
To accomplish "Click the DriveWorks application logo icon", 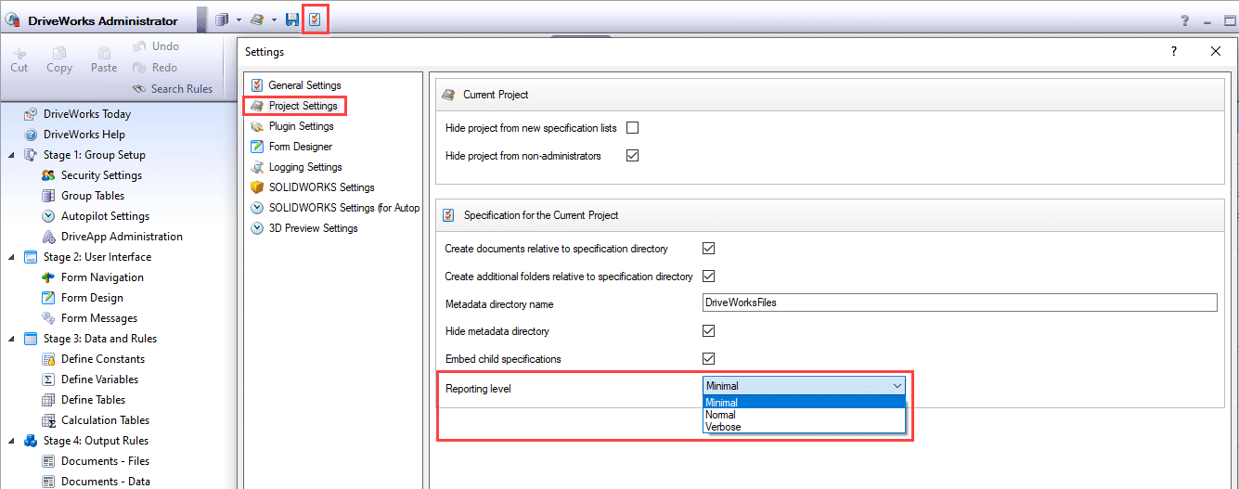I will coord(13,20).
